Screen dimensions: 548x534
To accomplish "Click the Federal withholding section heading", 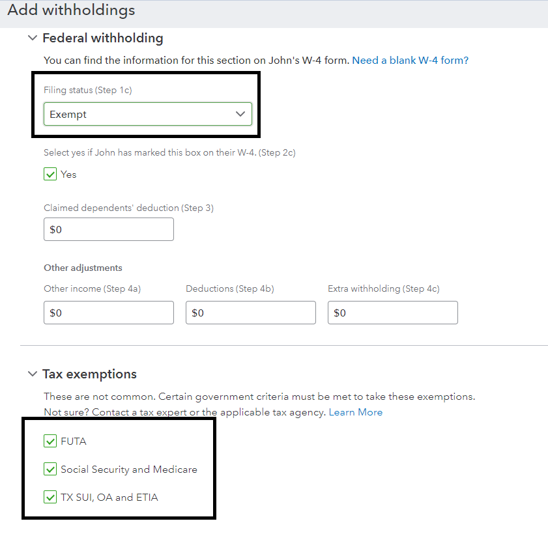I will [x=102, y=38].
